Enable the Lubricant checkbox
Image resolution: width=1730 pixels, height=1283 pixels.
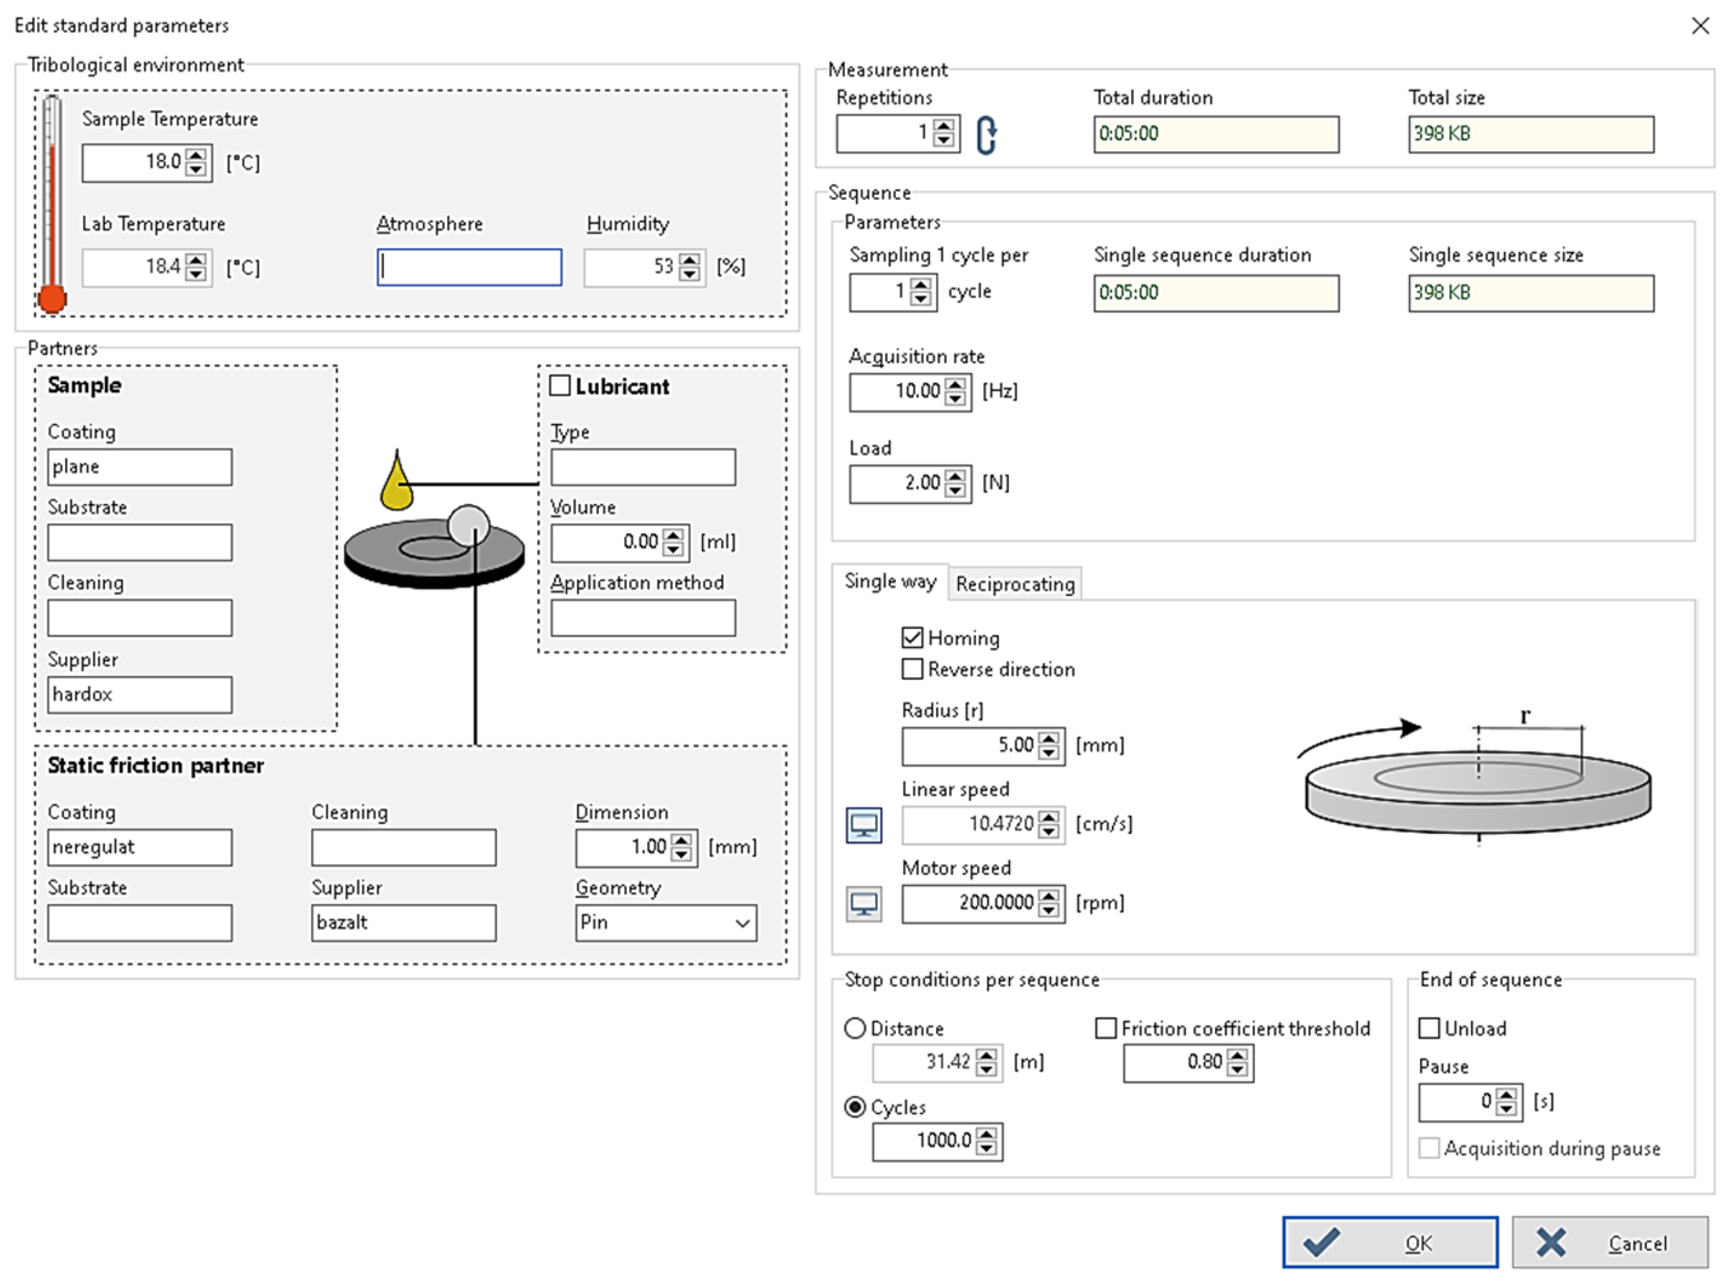[560, 386]
